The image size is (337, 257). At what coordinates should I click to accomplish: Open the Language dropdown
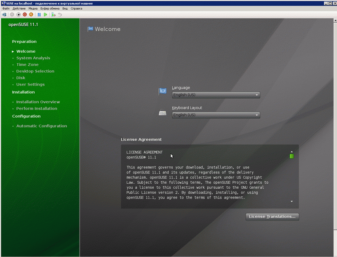(x=216, y=95)
